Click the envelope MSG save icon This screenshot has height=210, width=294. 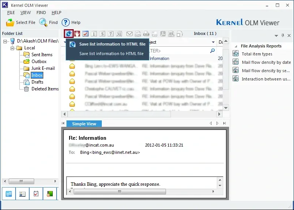(130, 34)
